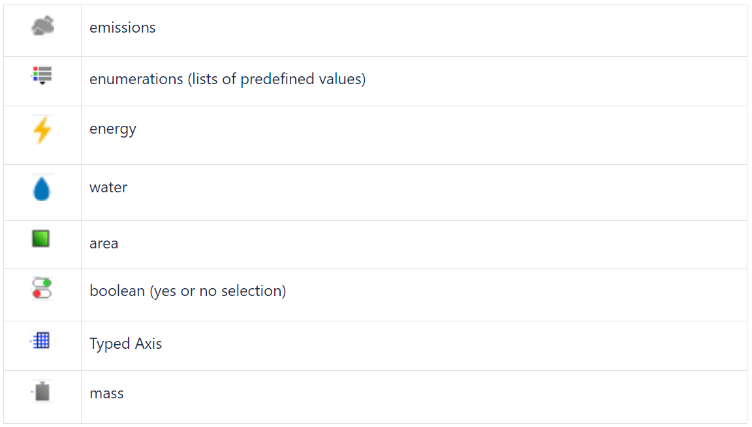Select the emissions text label
The height and width of the screenshot is (427, 752).
click(x=122, y=28)
